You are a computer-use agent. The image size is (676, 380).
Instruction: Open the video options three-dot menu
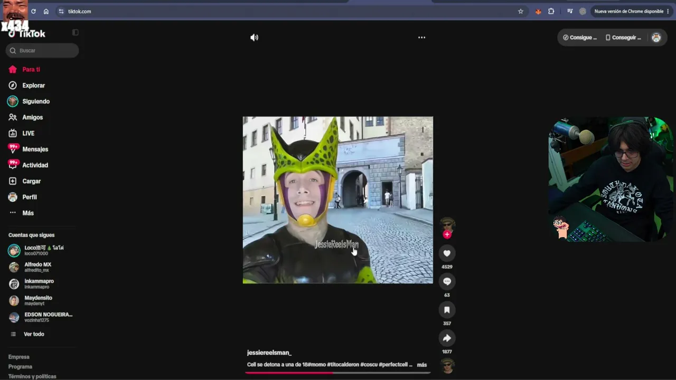pyautogui.click(x=421, y=37)
